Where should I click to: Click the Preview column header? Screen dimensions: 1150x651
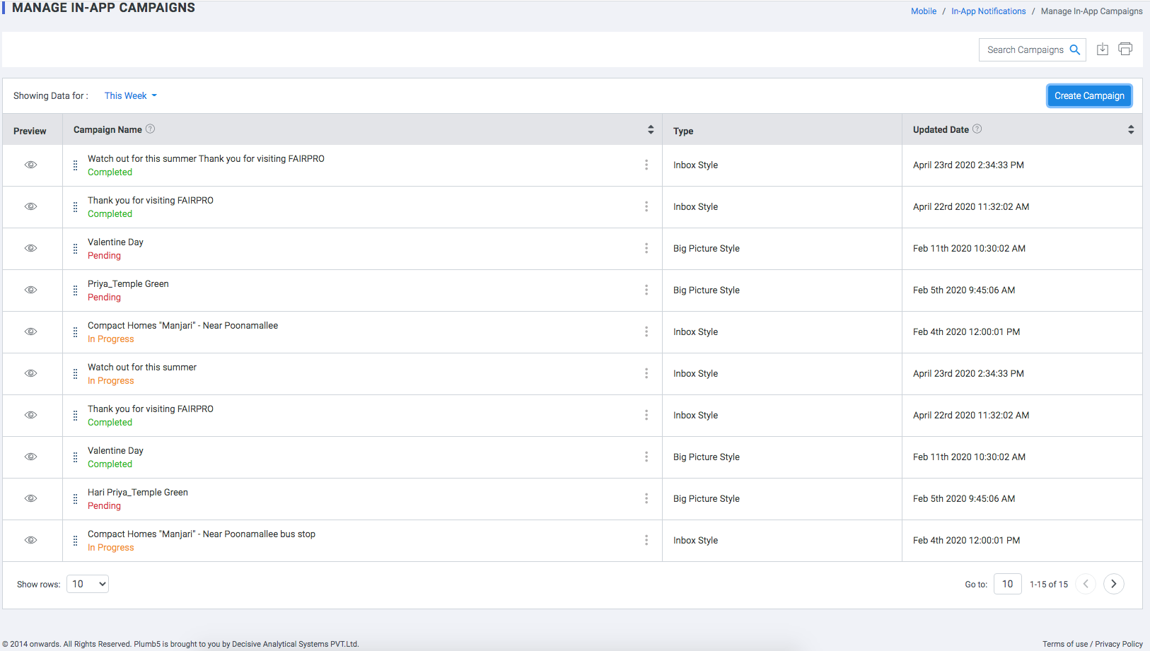pyautogui.click(x=30, y=131)
